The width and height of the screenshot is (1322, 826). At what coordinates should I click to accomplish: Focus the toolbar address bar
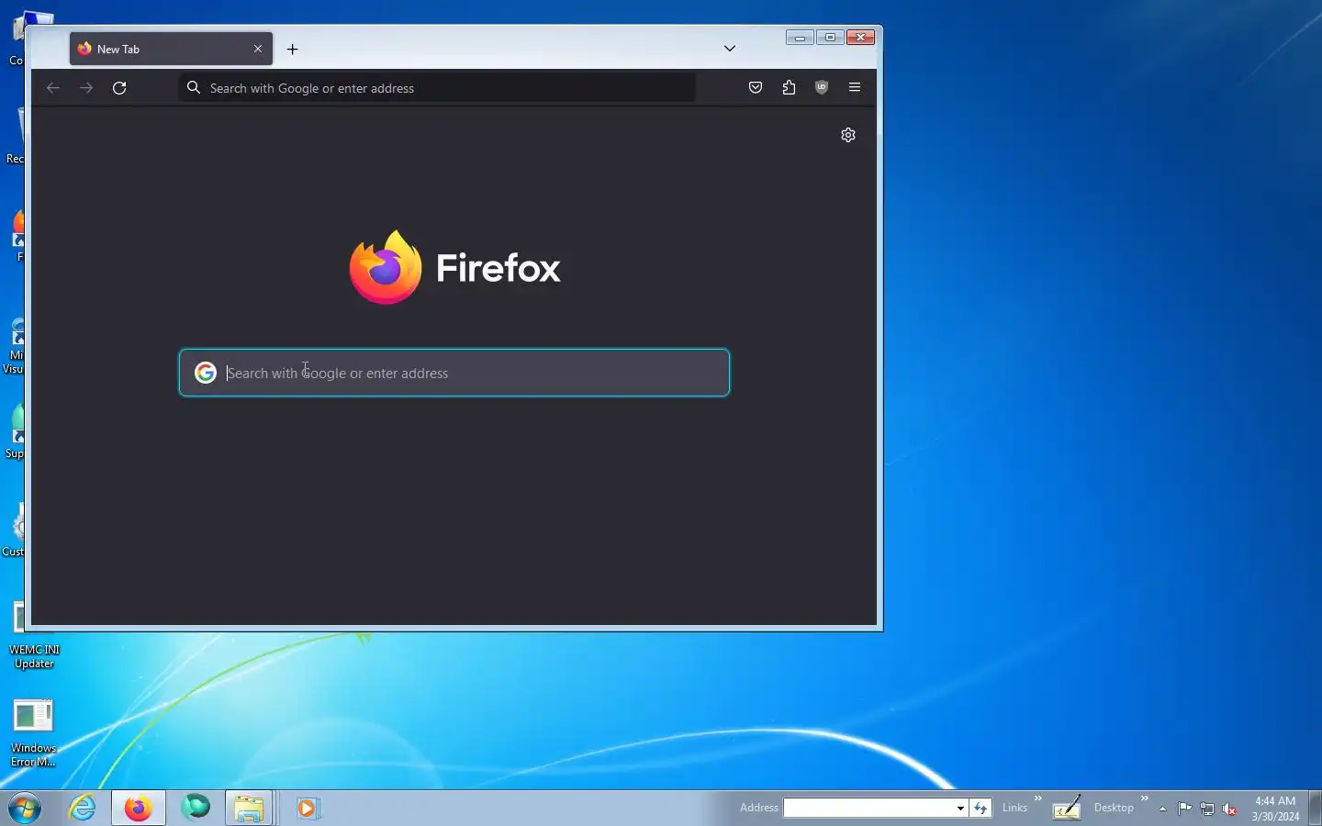(437, 88)
